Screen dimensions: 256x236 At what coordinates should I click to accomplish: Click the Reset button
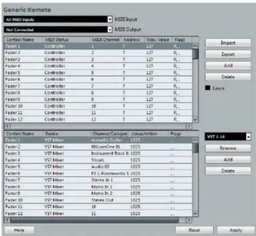coord(194,230)
